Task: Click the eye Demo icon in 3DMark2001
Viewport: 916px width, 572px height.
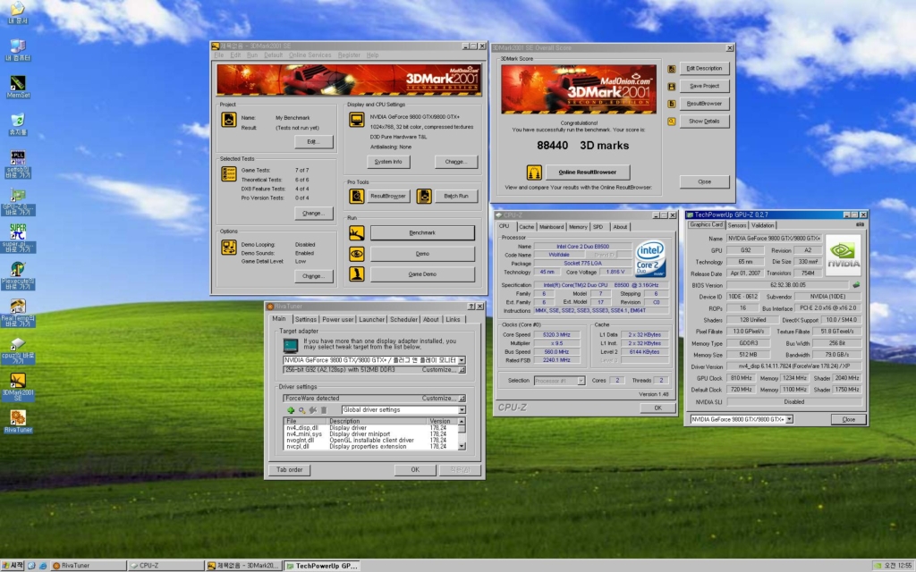Action: click(x=356, y=254)
